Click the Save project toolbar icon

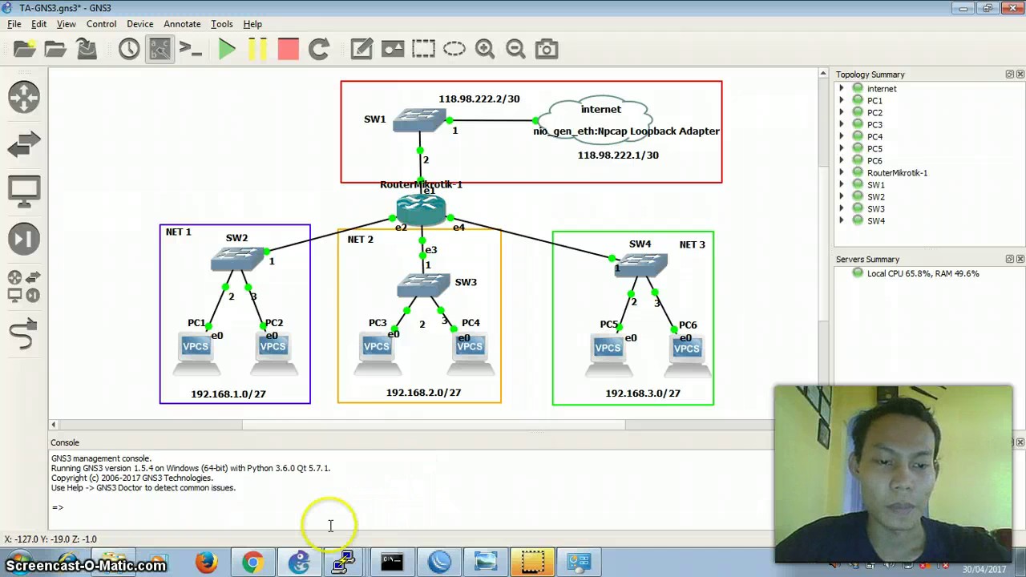tap(87, 50)
